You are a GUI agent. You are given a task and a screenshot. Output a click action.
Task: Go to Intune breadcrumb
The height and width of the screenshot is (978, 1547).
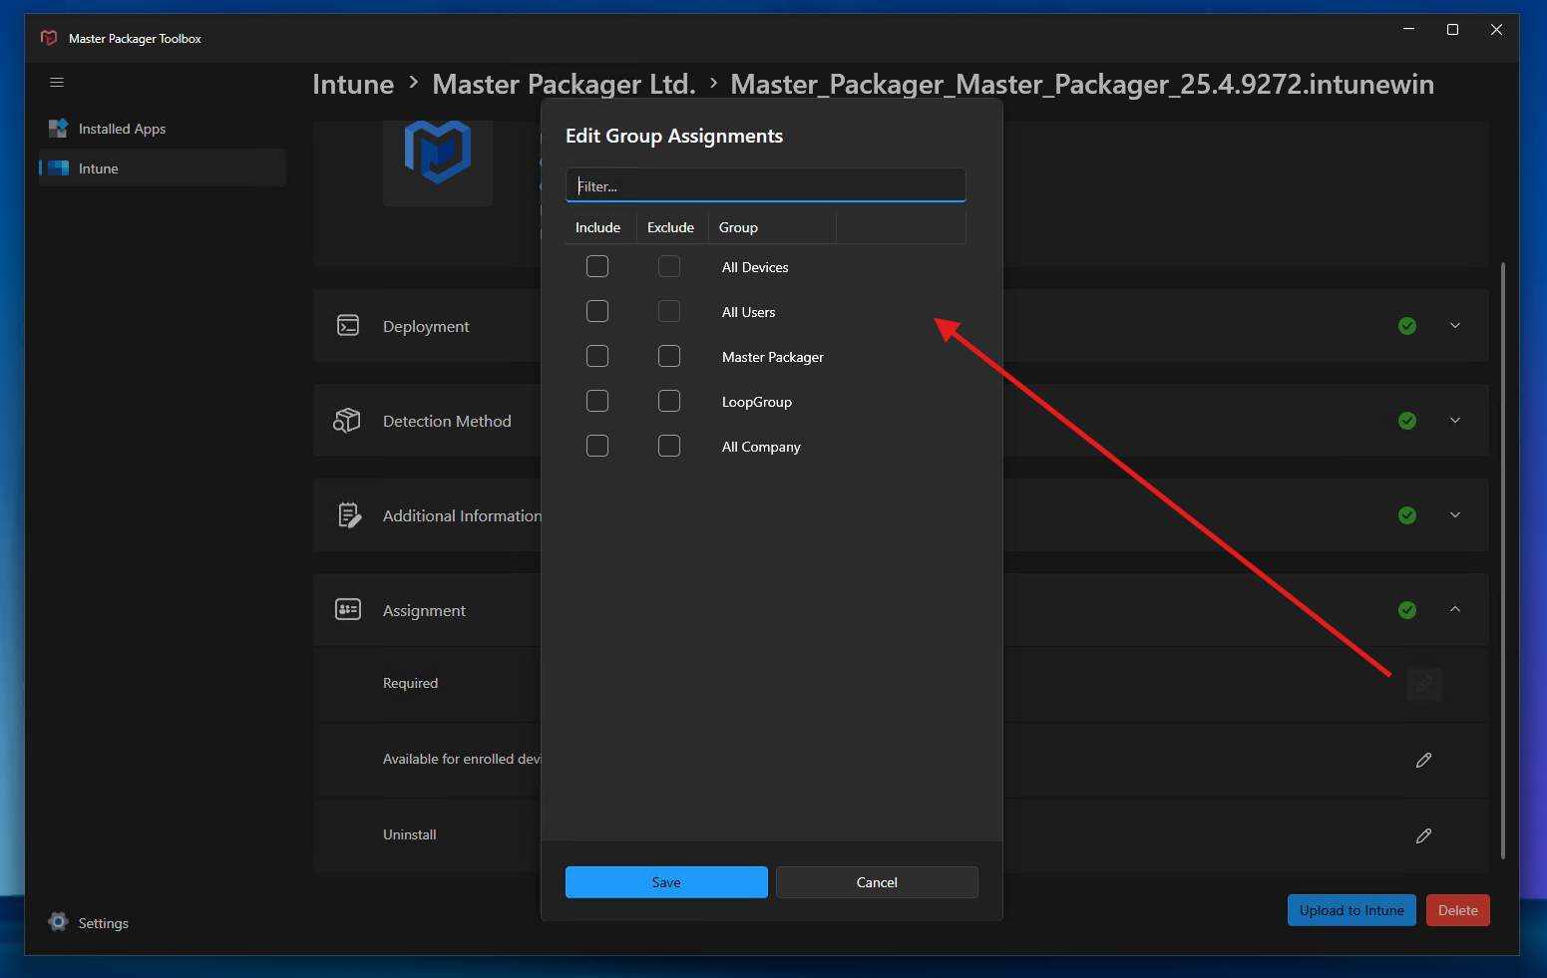(x=353, y=85)
